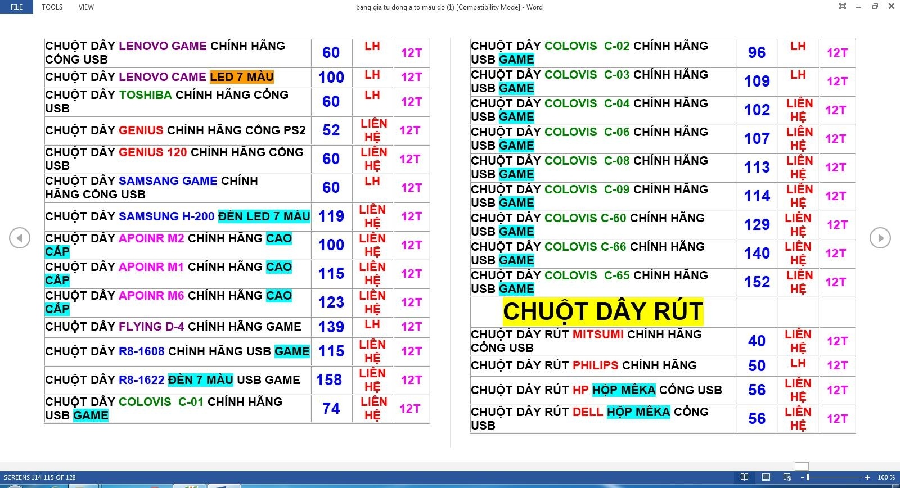
Task: Click price 129 in COLOVIS C-60 row
Action: (757, 225)
